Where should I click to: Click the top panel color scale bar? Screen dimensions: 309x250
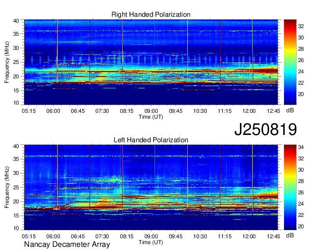point(290,62)
